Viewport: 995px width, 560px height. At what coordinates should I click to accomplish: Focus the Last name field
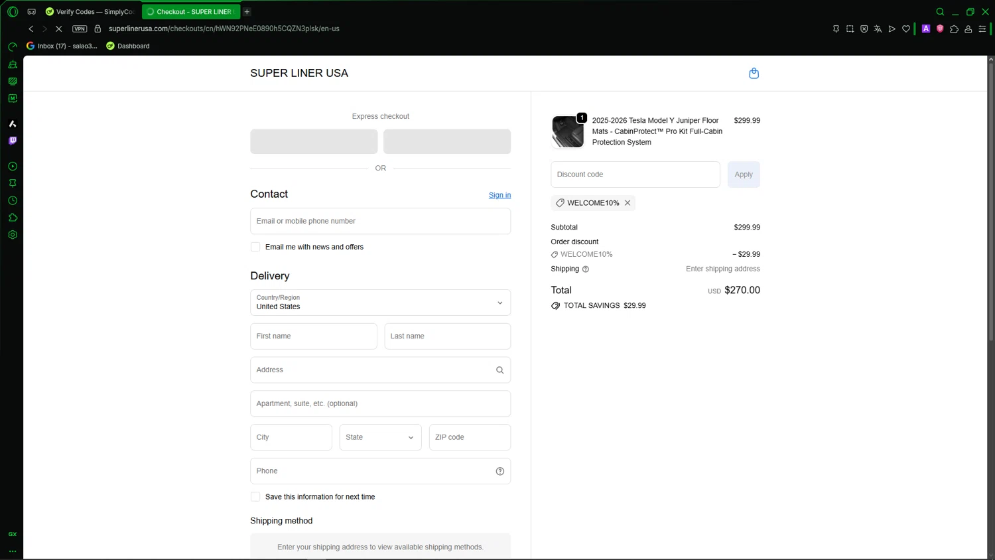[x=448, y=336]
